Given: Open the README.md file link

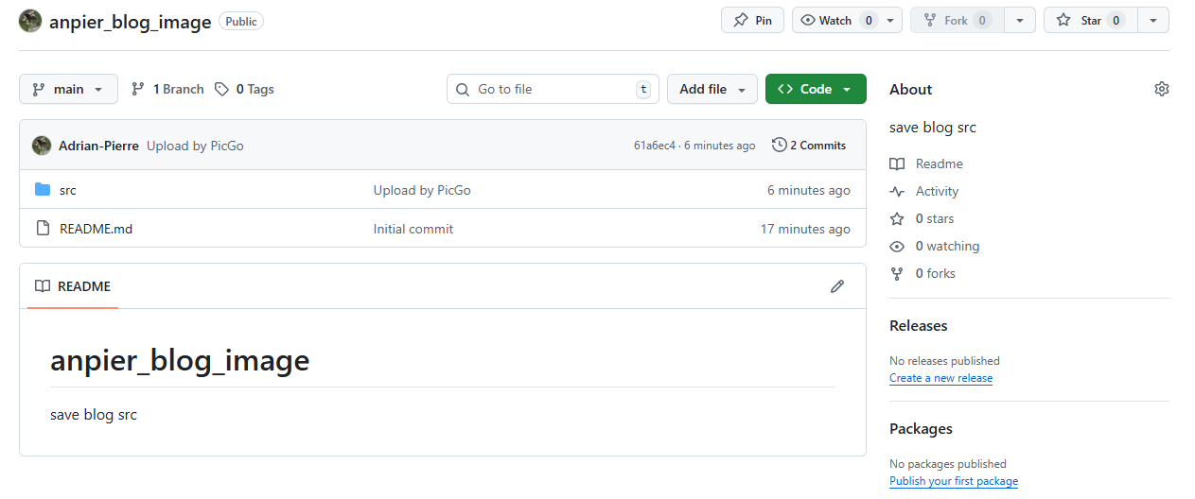Looking at the screenshot, I should point(96,229).
